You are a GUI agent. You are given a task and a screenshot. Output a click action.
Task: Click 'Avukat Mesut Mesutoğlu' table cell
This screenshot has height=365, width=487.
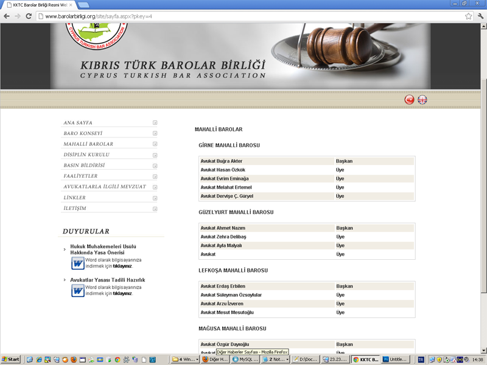pyautogui.click(x=267, y=312)
